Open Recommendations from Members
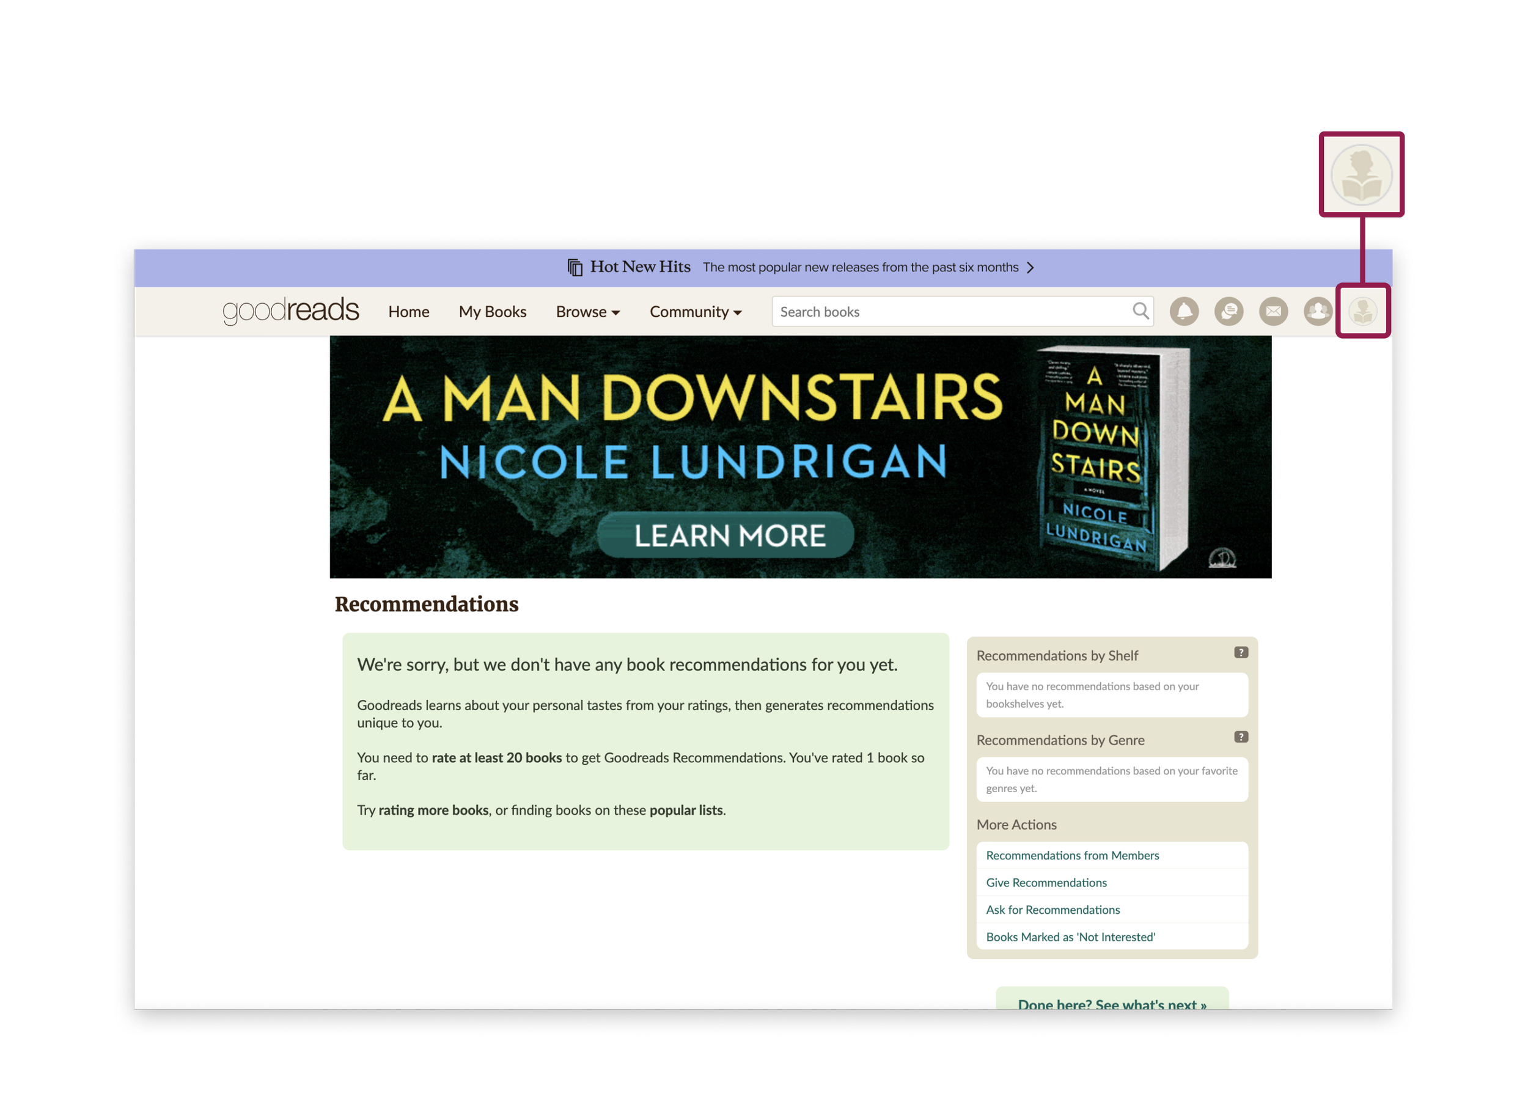Screen dimensions: 1528x1118 [1072, 855]
